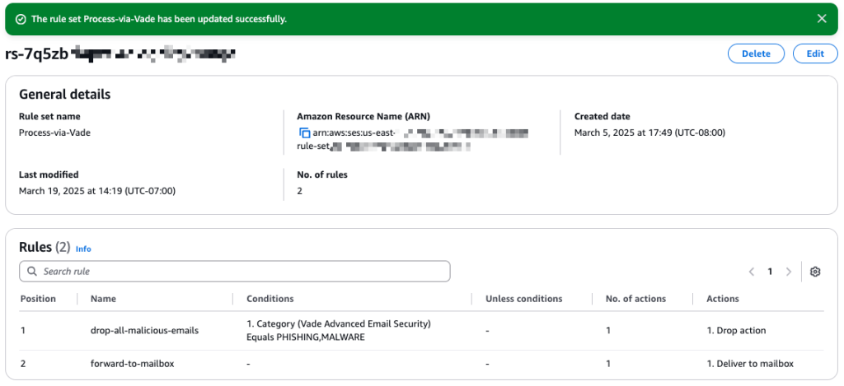
Task: Click the Position column header
Action: tap(38, 299)
